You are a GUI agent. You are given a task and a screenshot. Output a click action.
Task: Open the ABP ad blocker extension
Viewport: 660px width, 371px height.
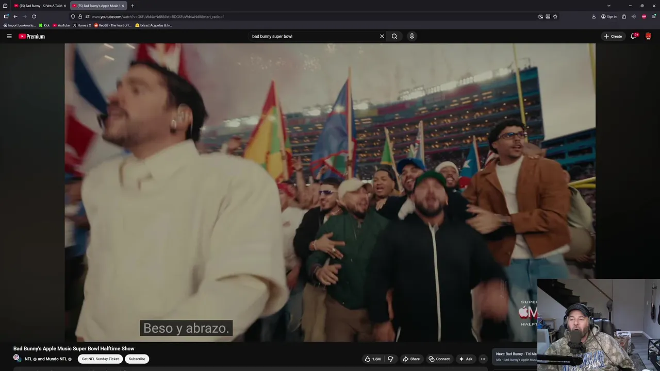pyautogui.click(x=644, y=16)
